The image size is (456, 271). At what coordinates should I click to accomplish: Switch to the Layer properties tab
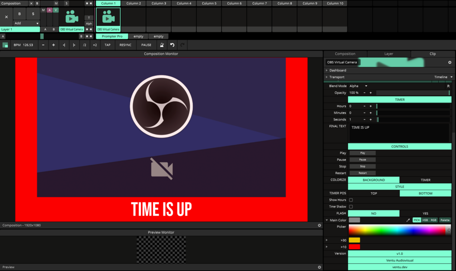click(389, 54)
